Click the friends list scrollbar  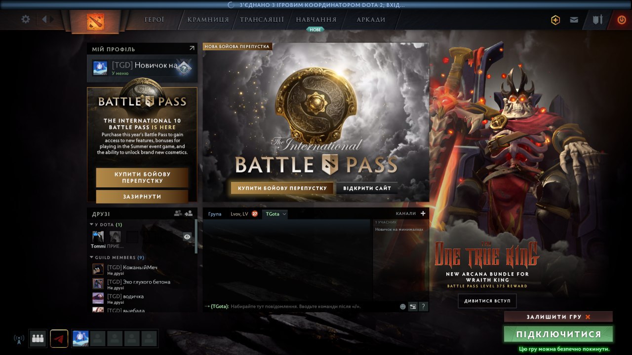coord(196,236)
